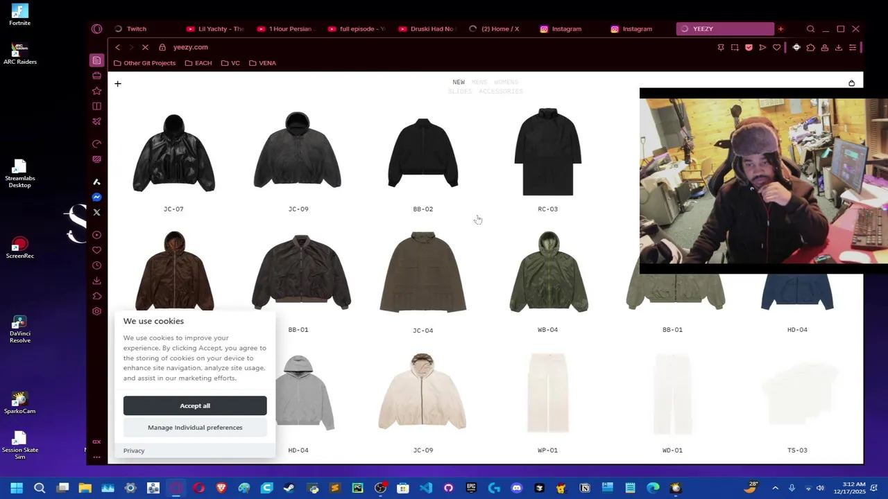
Task: Click the site lock security icon
Action: (x=162, y=47)
